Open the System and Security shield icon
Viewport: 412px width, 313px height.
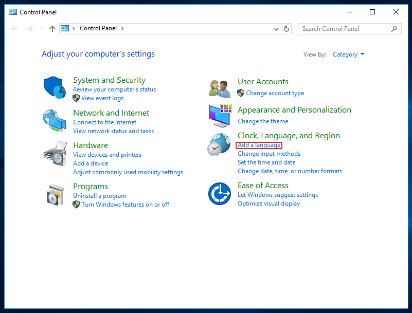click(x=55, y=87)
